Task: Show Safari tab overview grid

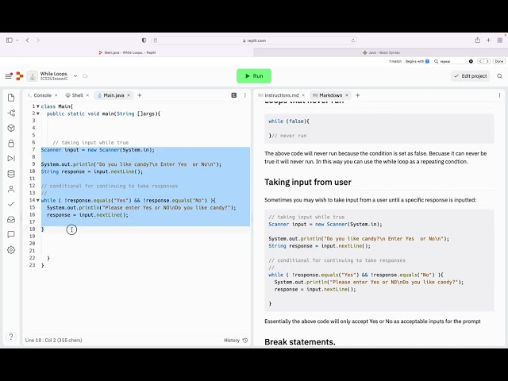Action: pyautogui.click(x=500, y=40)
